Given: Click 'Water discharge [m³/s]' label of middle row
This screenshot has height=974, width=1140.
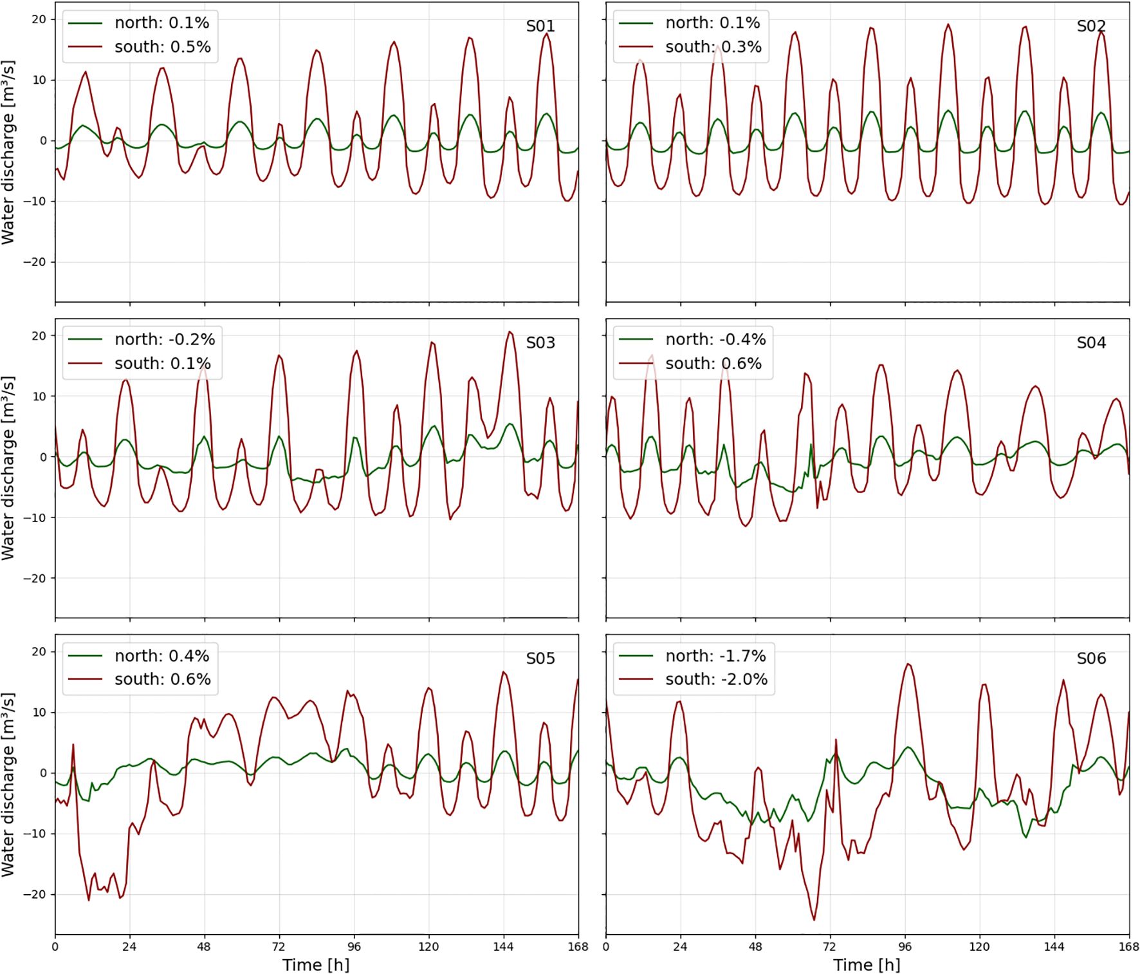Looking at the screenshot, I should point(8,469).
